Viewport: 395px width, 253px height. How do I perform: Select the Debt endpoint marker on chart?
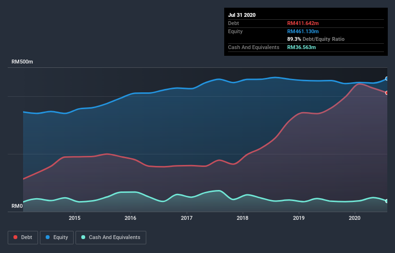pyautogui.click(x=387, y=93)
